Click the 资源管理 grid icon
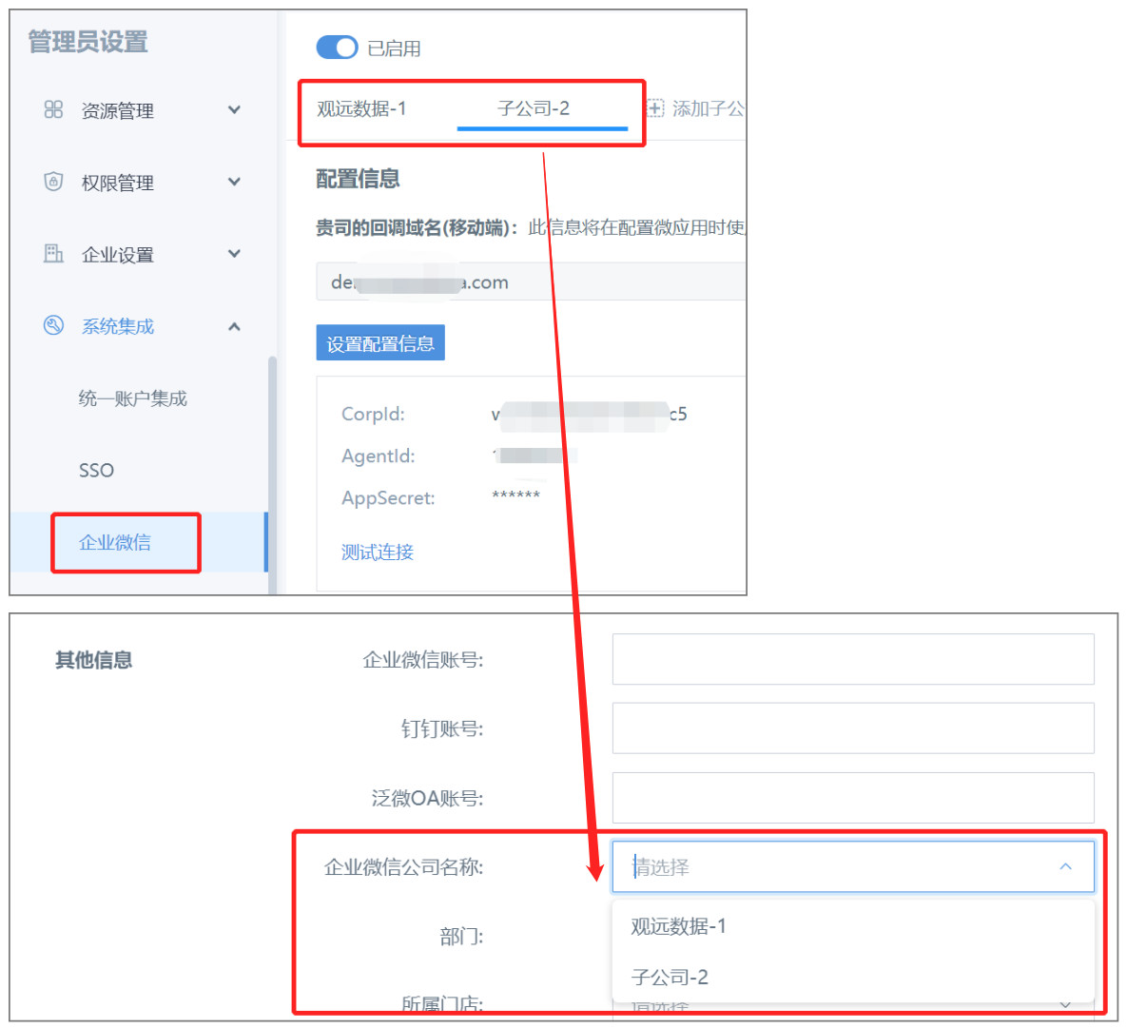 point(53,109)
